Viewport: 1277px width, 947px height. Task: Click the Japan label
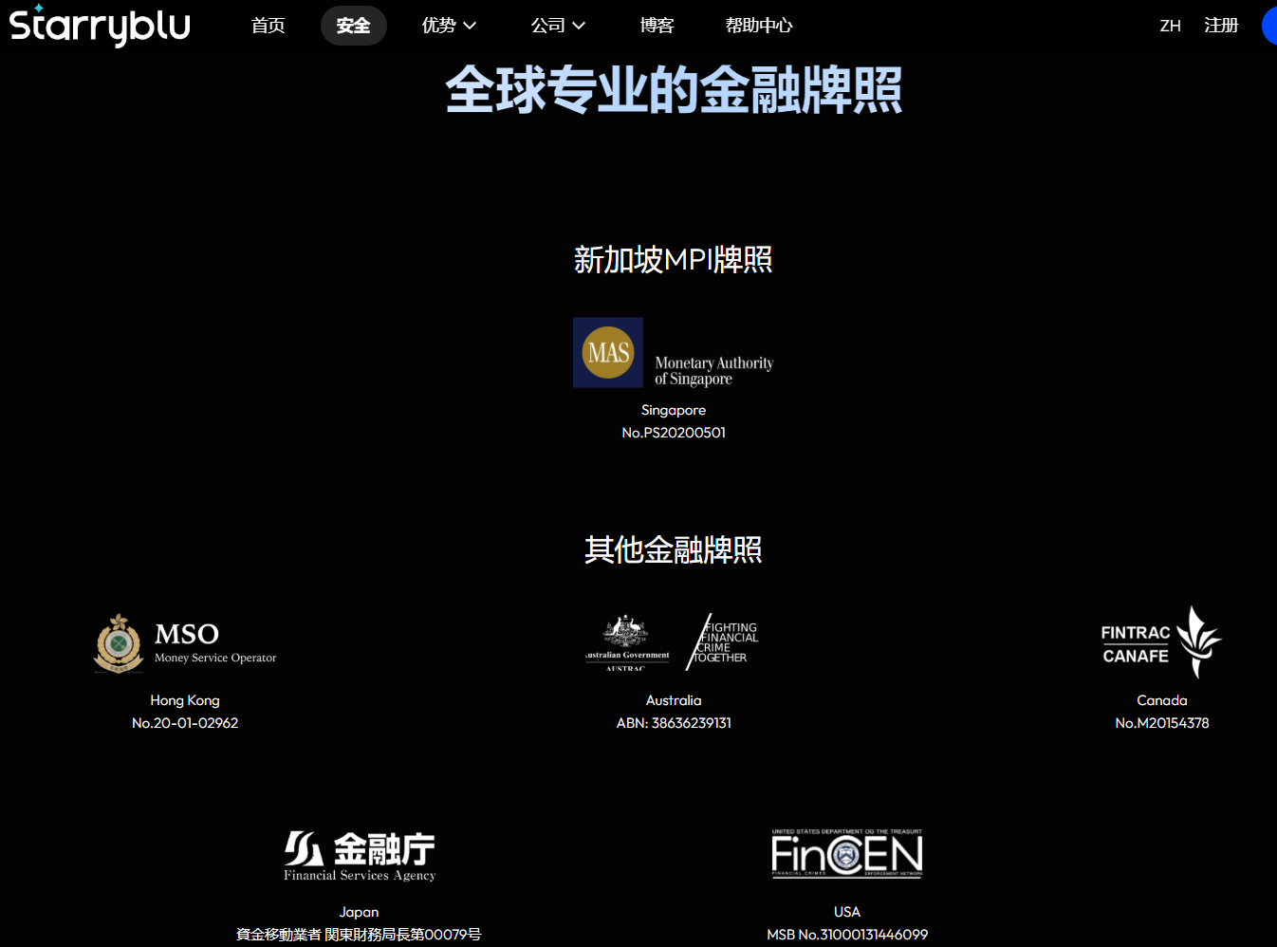(x=360, y=912)
